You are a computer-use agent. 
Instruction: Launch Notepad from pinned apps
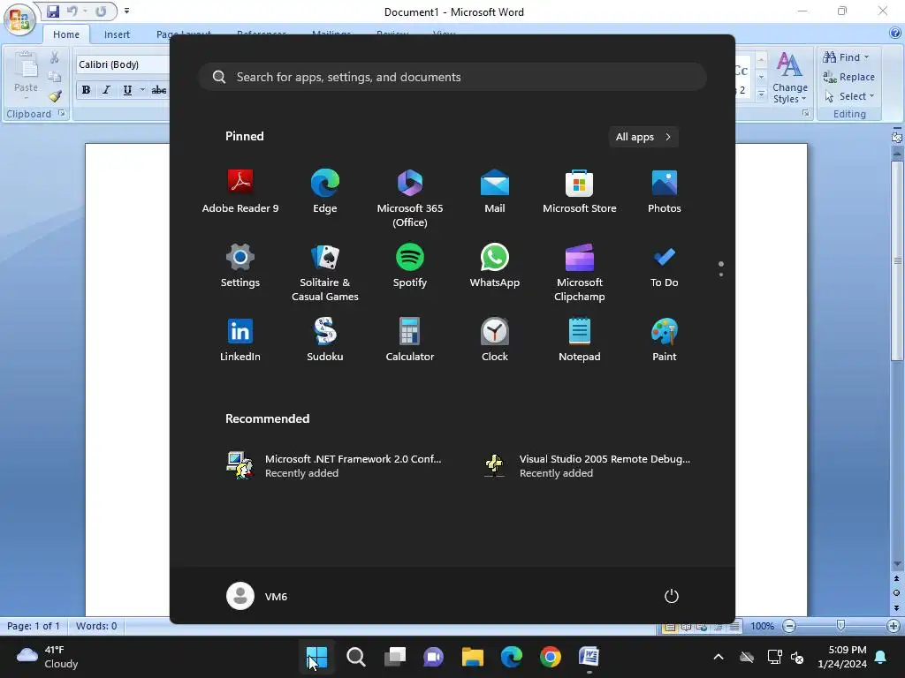tap(580, 340)
